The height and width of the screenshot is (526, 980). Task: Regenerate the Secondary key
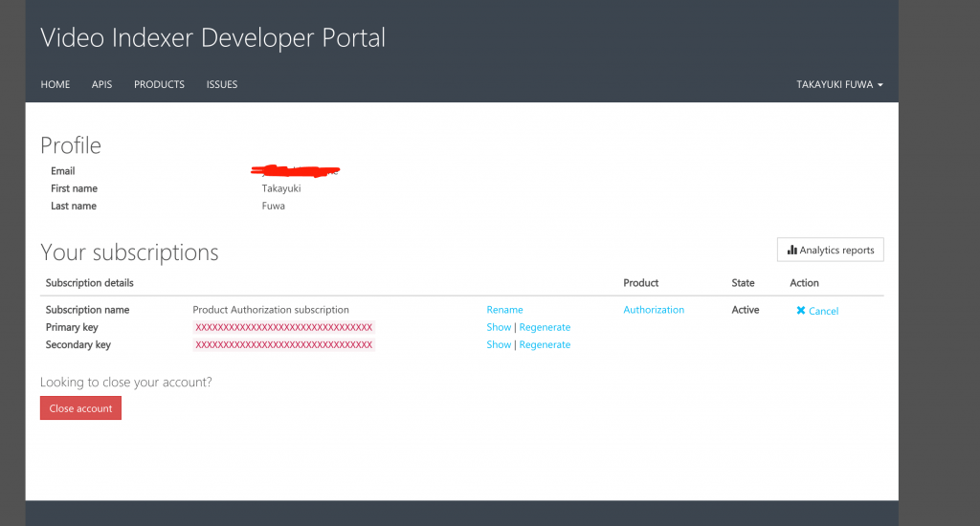coord(545,345)
